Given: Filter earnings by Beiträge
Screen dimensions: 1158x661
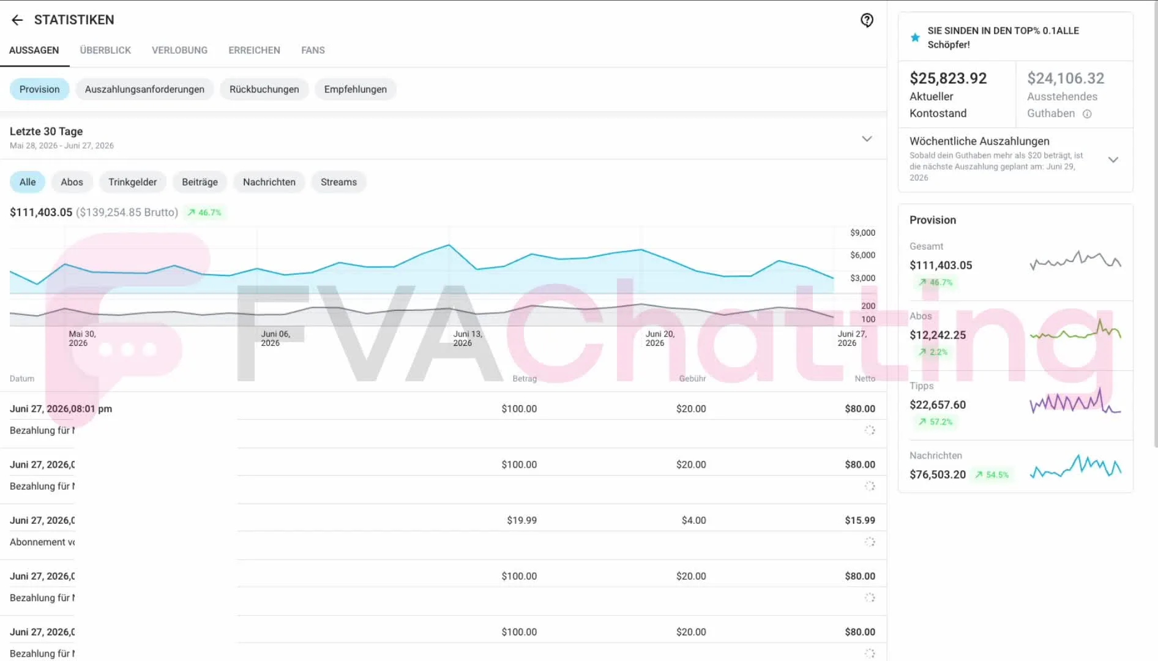Looking at the screenshot, I should 200,182.
